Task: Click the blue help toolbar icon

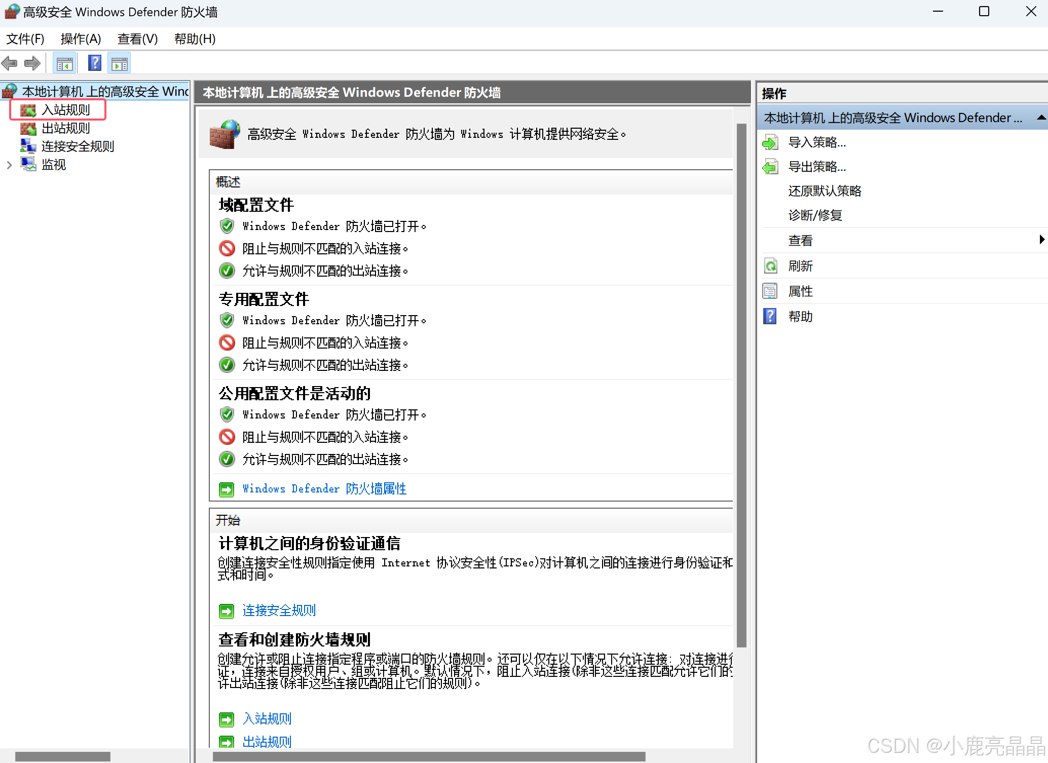Action: click(95, 63)
